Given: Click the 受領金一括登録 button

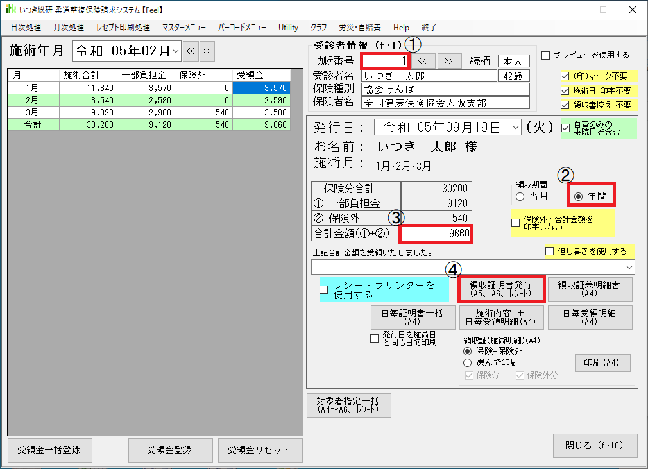Looking at the screenshot, I should (x=49, y=450).
